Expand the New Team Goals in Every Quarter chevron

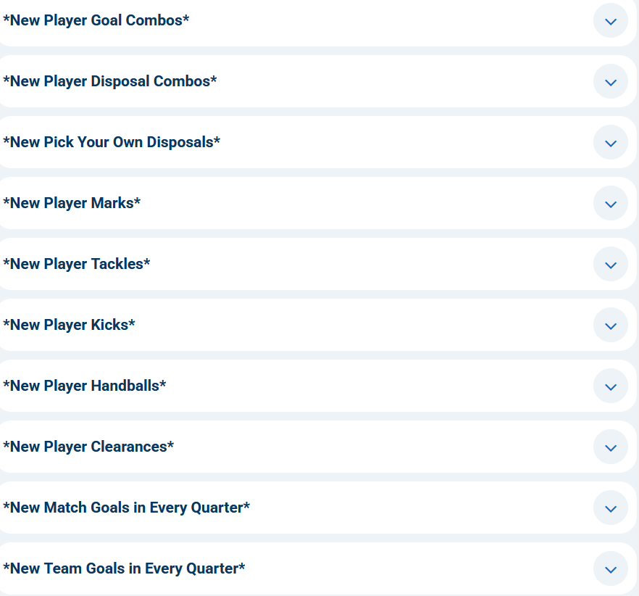[x=611, y=569]
